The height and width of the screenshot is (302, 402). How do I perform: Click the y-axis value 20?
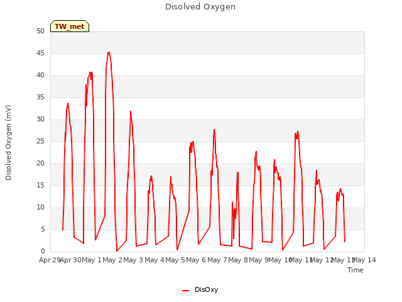tap(40, 164)
